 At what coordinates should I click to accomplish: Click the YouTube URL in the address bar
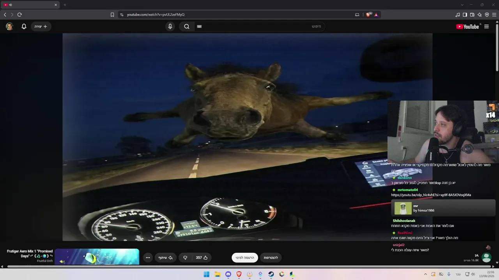point(156,15)
